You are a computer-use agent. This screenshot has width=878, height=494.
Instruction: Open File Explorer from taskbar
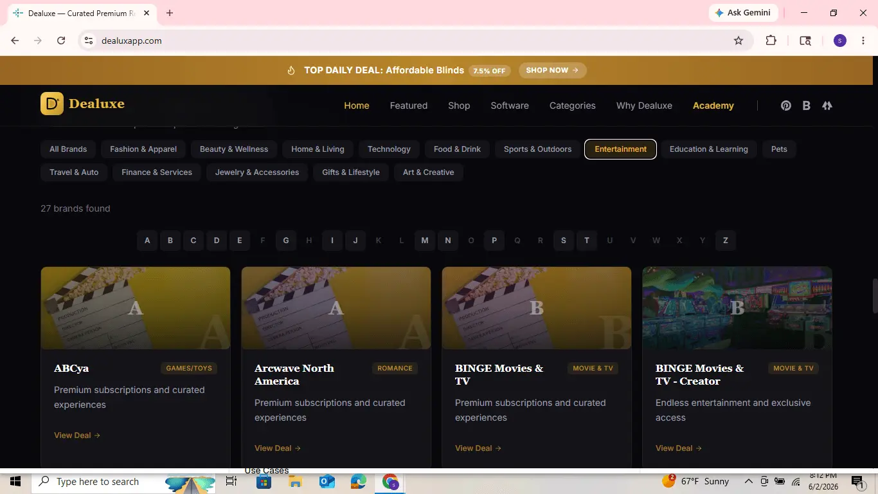295,481
